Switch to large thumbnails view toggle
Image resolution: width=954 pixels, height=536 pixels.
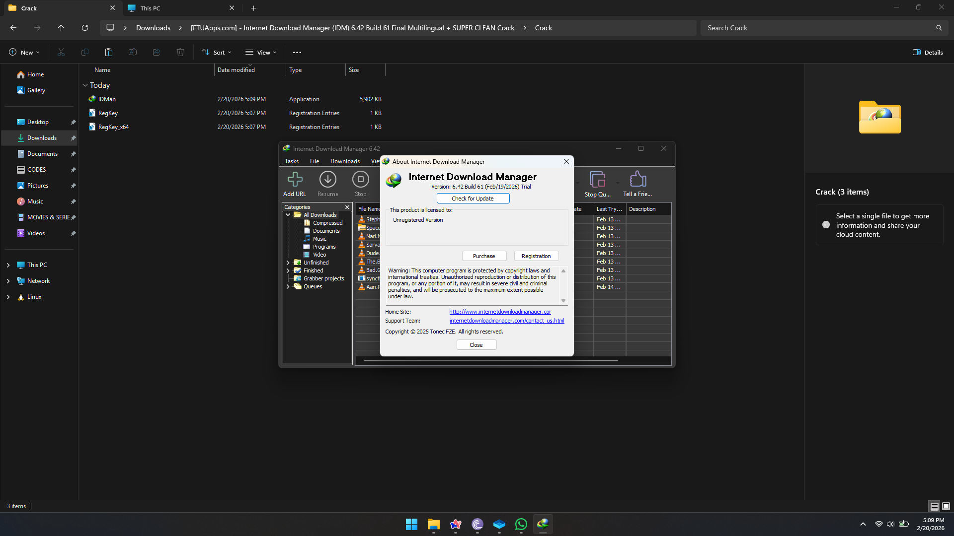pyautogui.click(x=946, y=506)
